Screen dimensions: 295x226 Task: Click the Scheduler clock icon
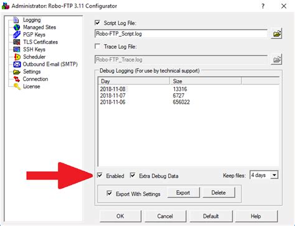tap(17, 57)
